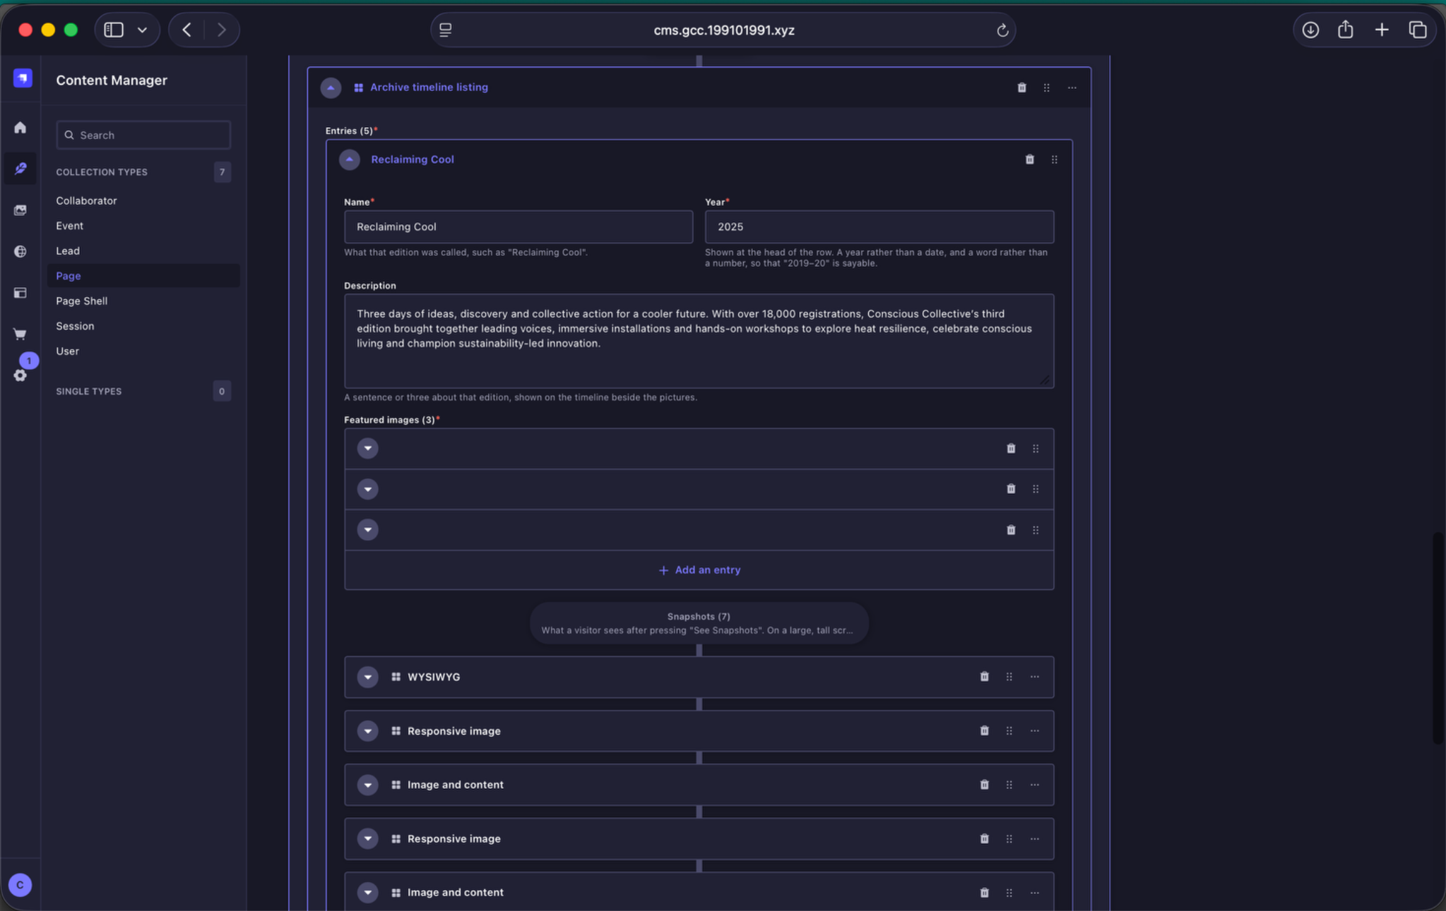Expand the WYSIWYG block
This screenshot has height=911, width=1446.
(367, 677)
